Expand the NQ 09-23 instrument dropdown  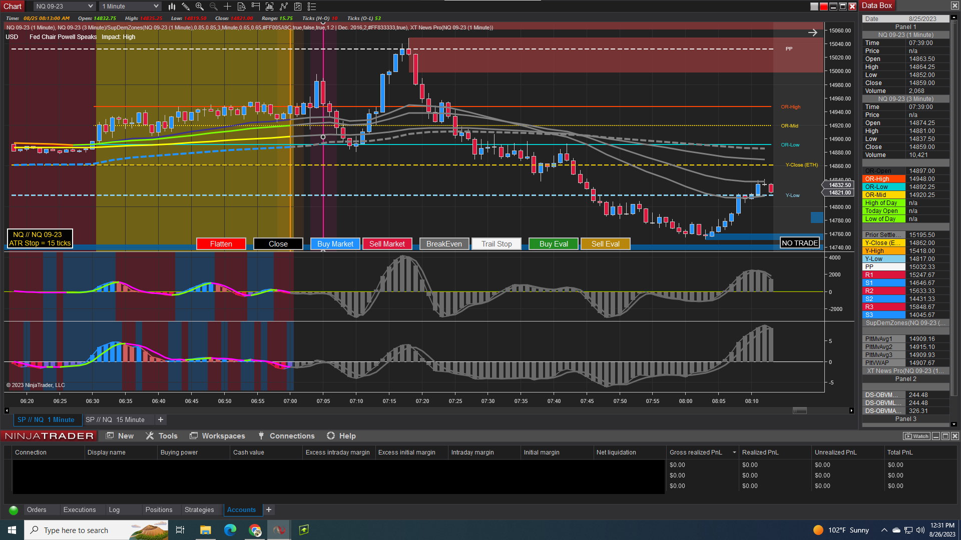[64, 6]
